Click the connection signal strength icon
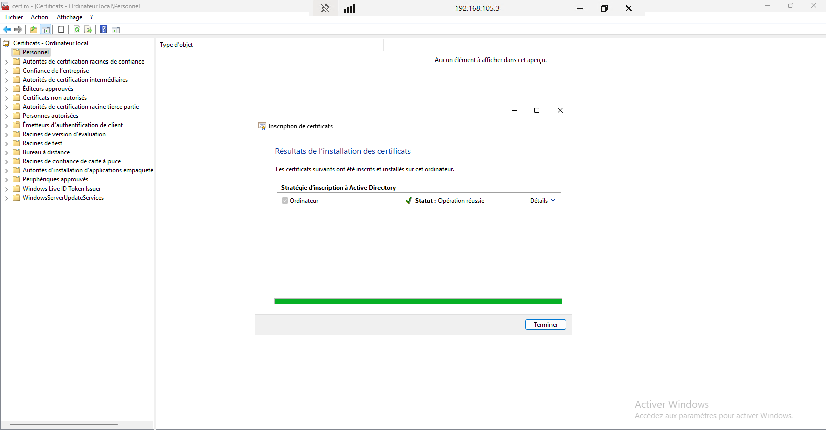 pos(350,8)
